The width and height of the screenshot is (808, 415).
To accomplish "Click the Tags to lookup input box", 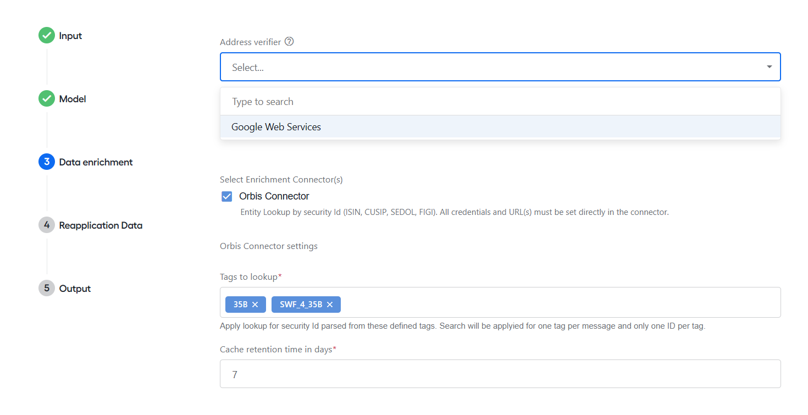I will point(500,302).
